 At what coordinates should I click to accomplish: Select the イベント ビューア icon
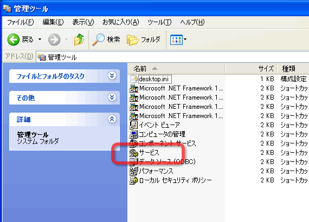(x=133, y=125)
